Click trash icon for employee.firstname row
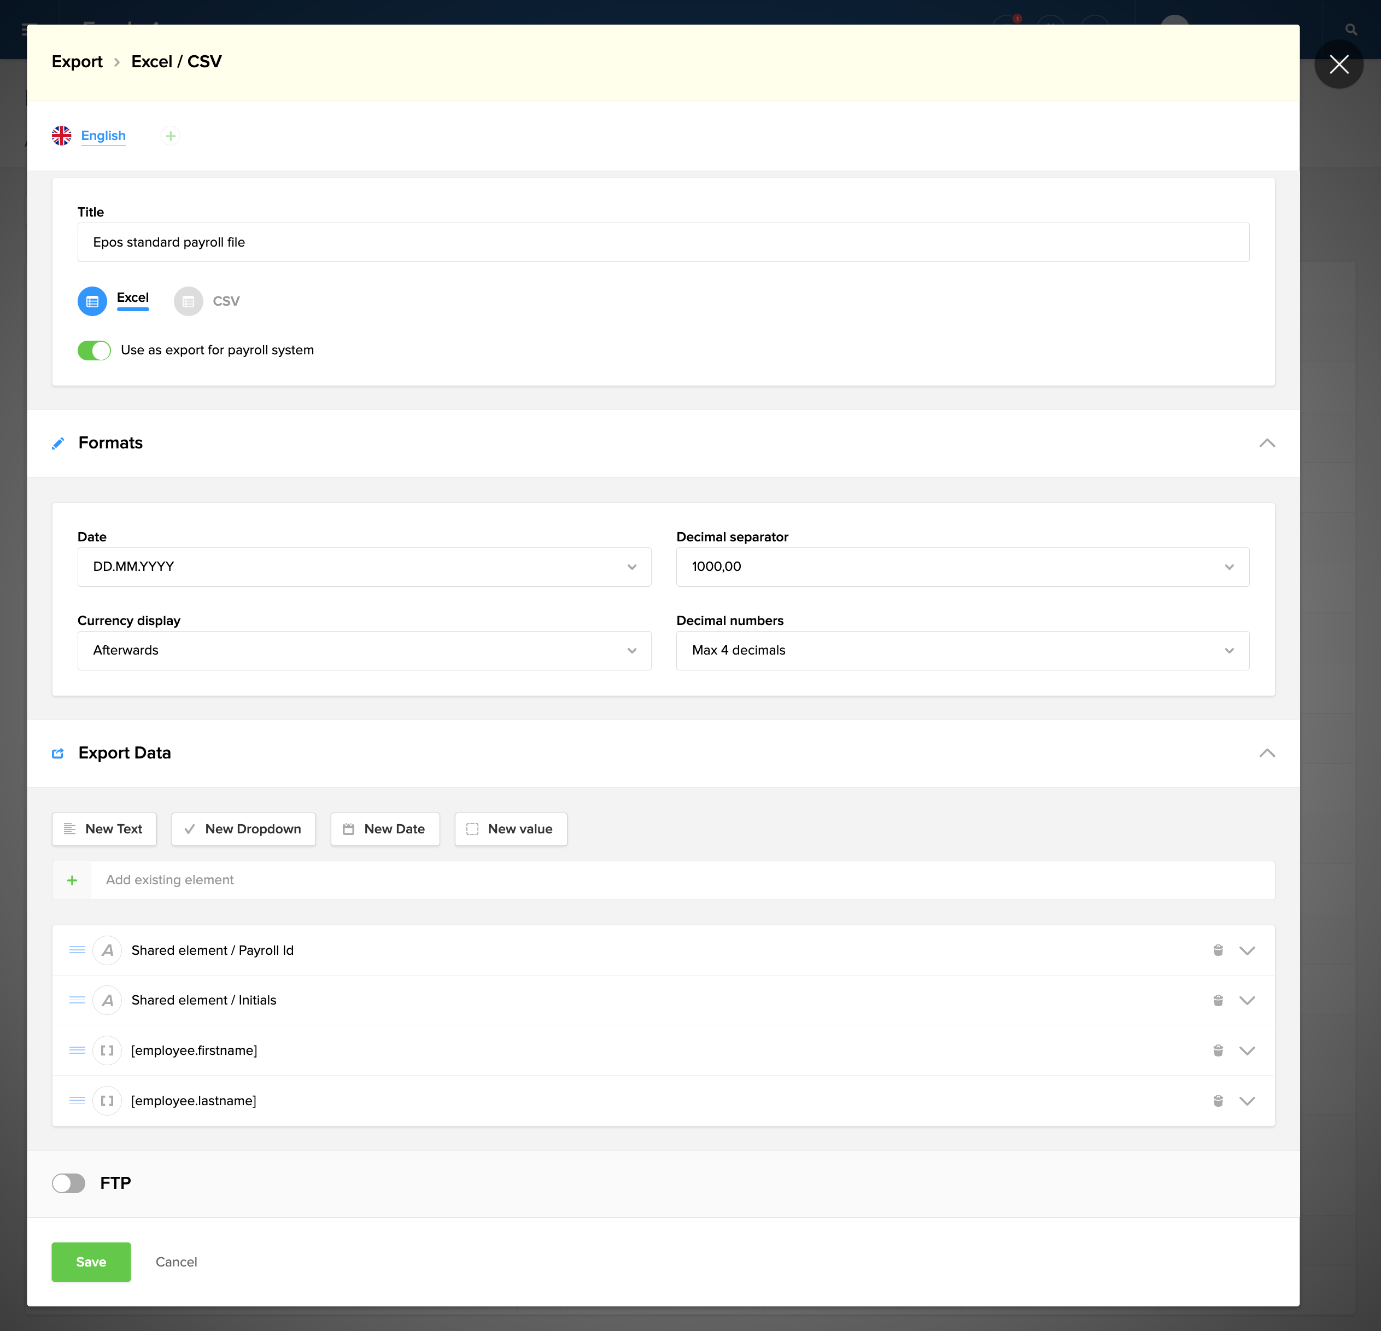1381x1331 pixels. 1218,1050
